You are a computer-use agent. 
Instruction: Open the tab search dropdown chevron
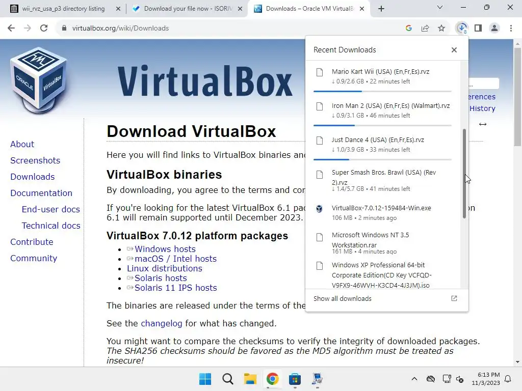click(440, 7)
